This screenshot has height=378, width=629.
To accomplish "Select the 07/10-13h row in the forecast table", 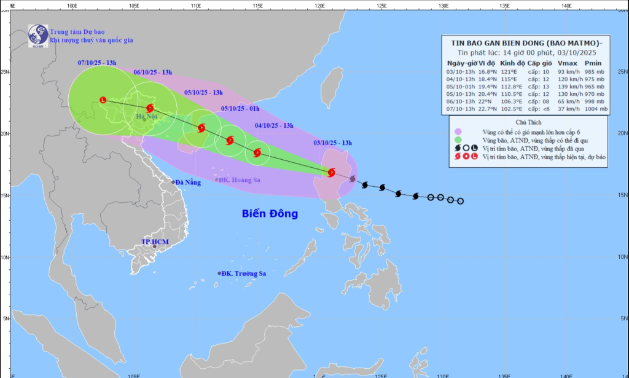I will (x=527, y=110).
